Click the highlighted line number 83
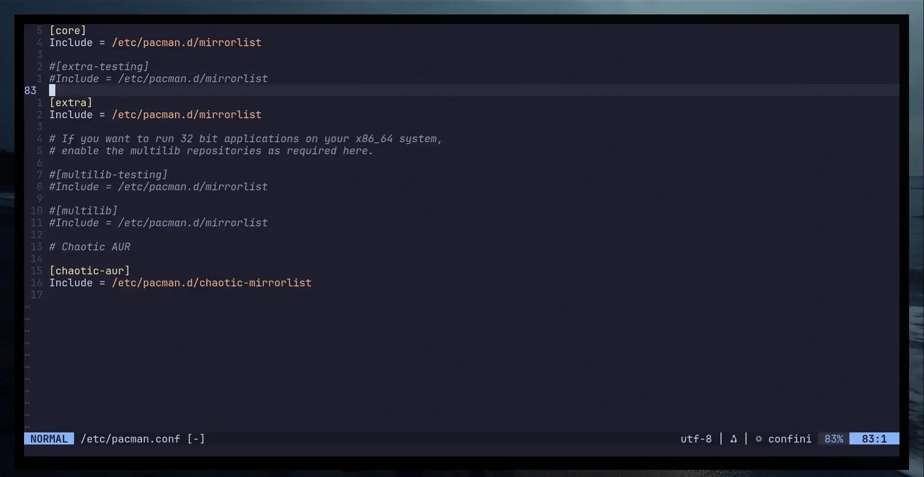The height and width of the screenshot is (477, 924). (30, 90)
